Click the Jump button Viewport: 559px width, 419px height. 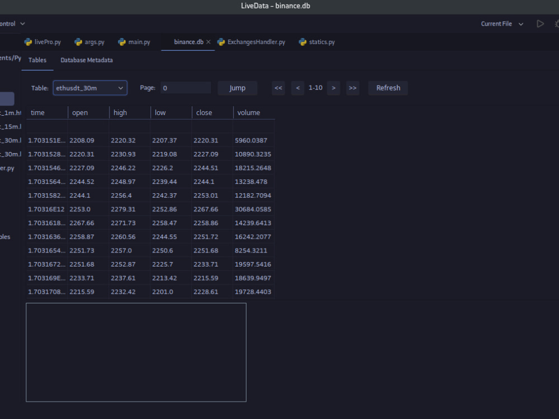click(238, 88)
